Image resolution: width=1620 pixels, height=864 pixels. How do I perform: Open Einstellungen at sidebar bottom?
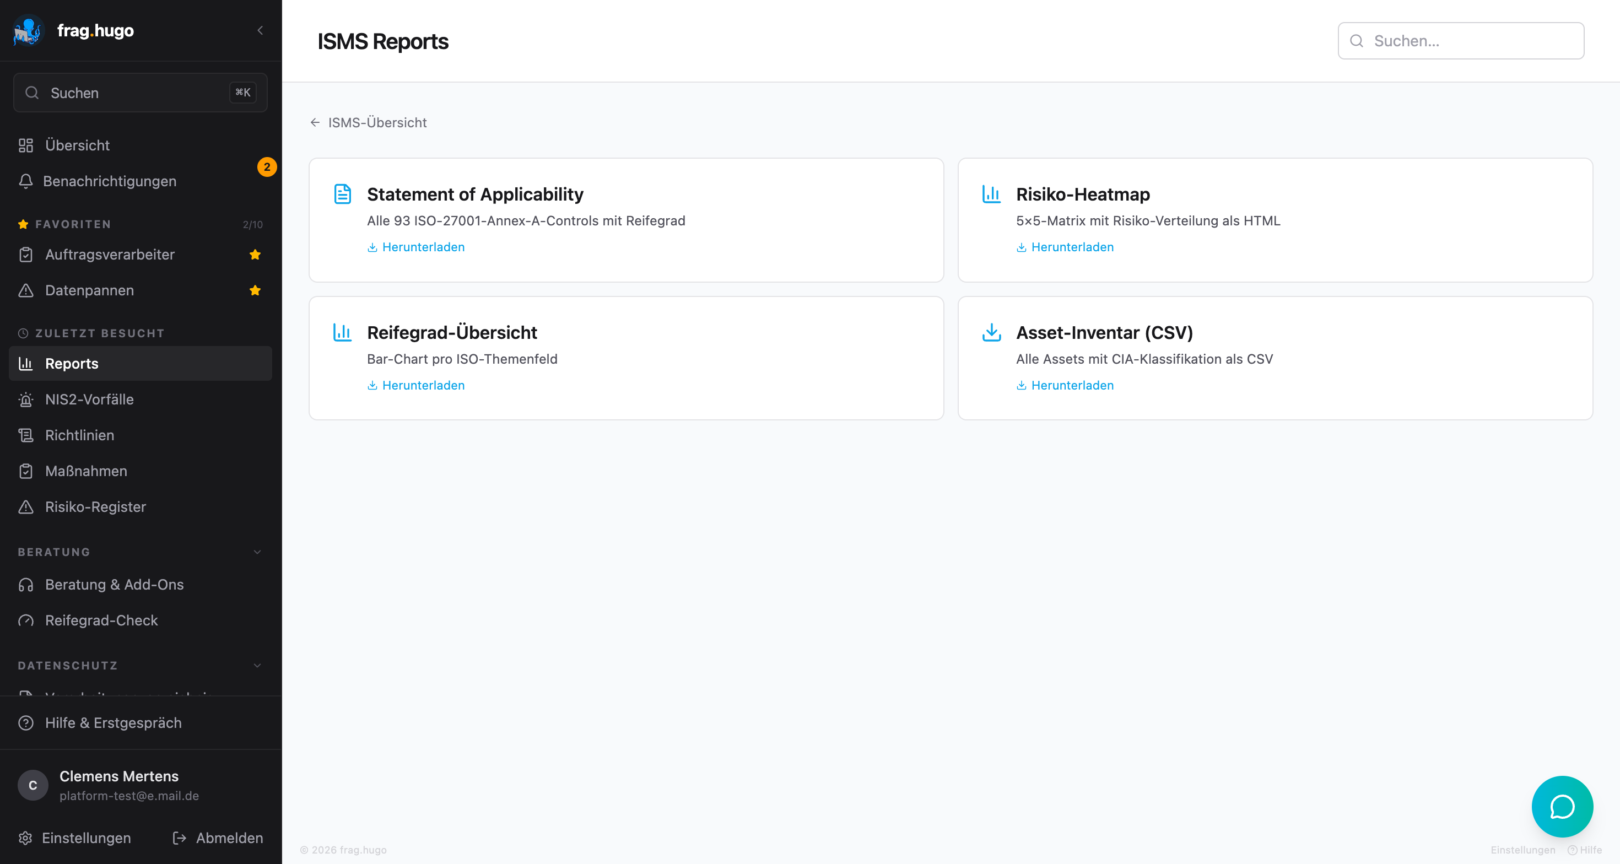pos(75,838)
